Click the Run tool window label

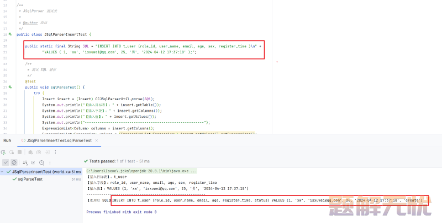click(7, 140)
